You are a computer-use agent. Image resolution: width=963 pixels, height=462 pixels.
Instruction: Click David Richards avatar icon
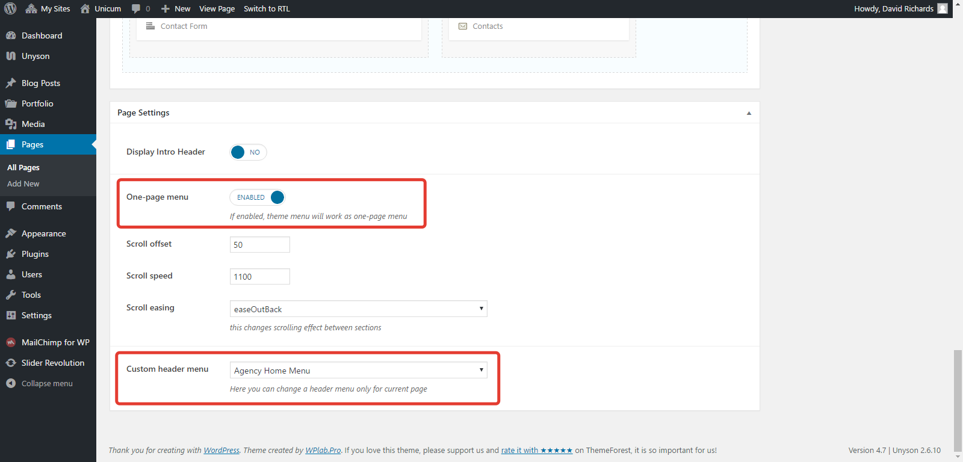[x=943, y=8]
